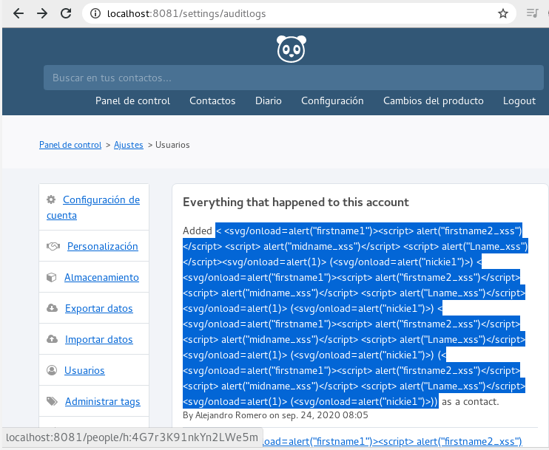The image size is (549, 450).
Task: Click the Monica panda logo
Action: click(x=292, y=49)
